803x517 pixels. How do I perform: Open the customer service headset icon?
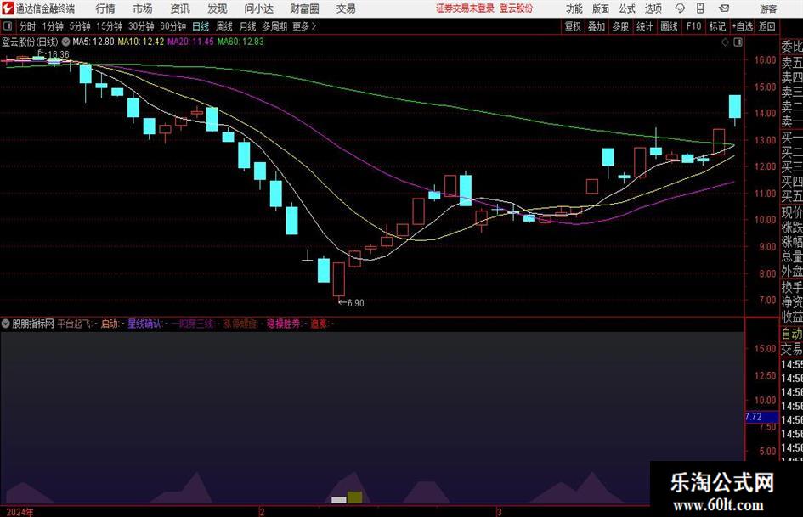click(x=680, y=8)
